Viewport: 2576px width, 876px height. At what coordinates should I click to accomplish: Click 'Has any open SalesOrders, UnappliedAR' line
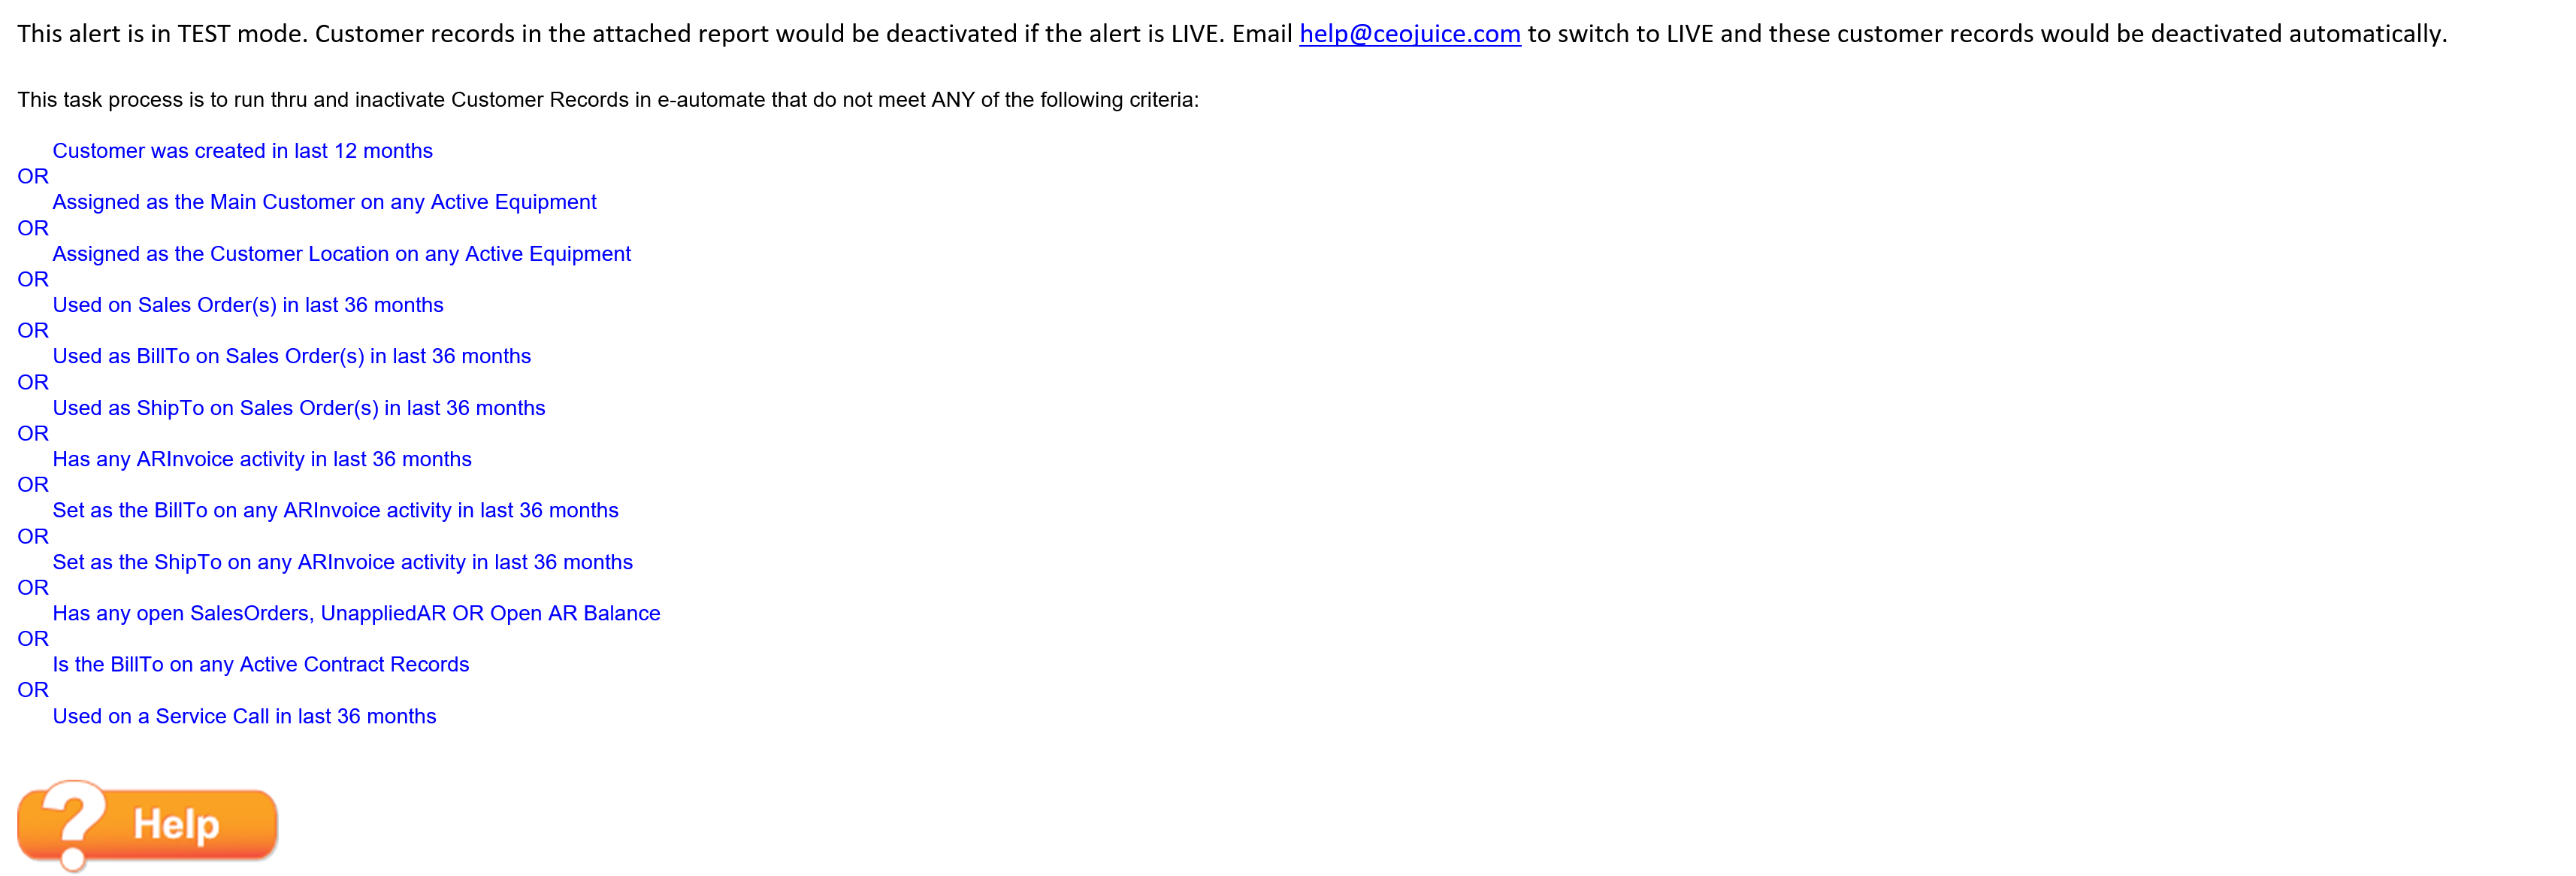(357, 614)
